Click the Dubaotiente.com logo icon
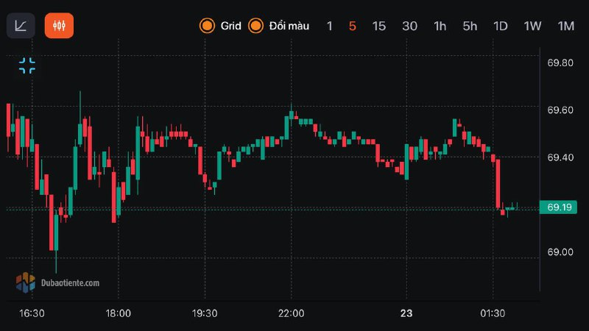 (26, 282)
